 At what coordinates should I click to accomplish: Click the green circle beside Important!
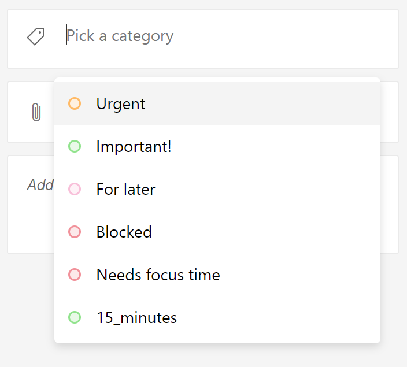click(x=75, y=146)
